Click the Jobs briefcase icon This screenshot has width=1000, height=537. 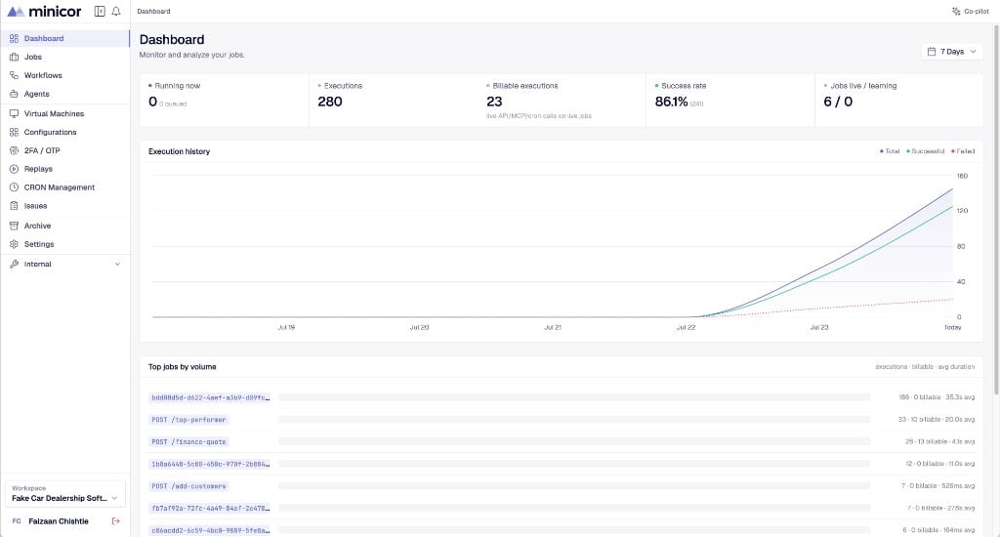point(14,57)
